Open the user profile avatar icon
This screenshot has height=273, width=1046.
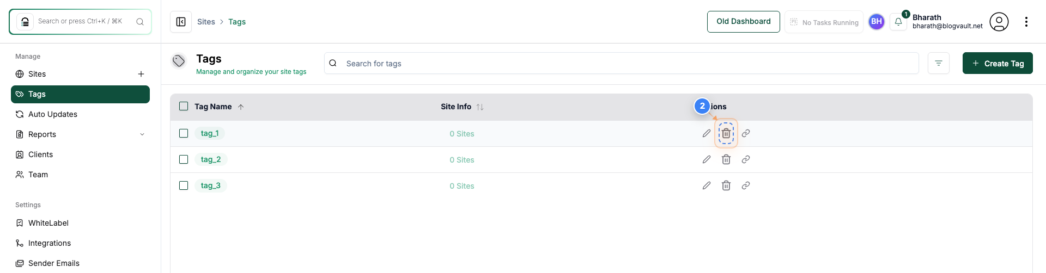(999, 22)
